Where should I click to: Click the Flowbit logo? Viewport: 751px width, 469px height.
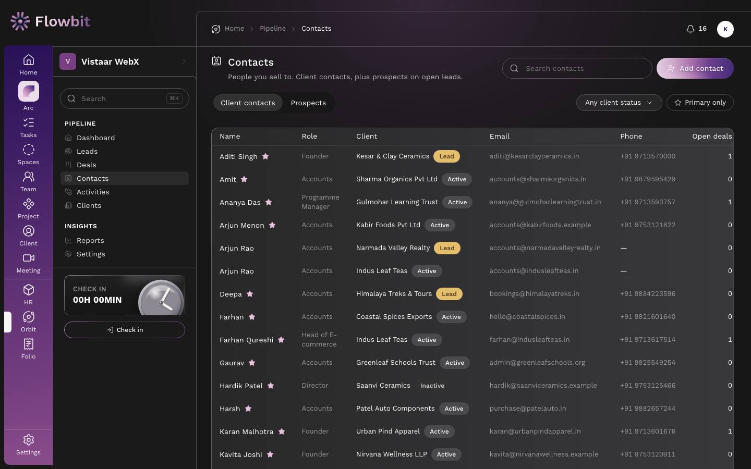pos(50,21)
